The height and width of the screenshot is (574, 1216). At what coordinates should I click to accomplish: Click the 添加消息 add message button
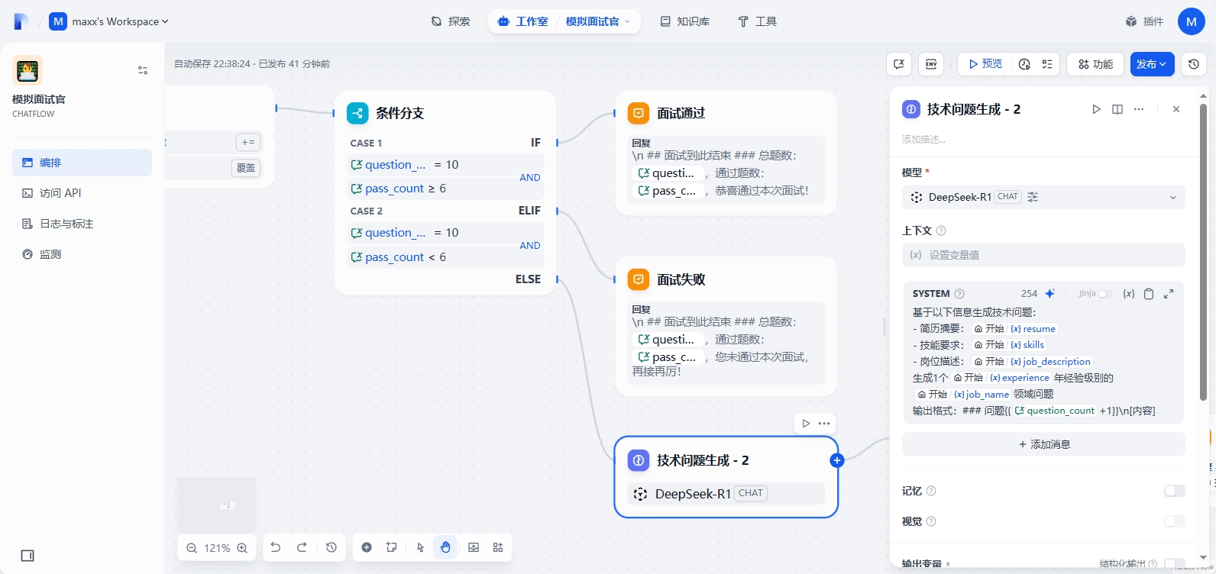pyautogui.click(x=1043, y=444)
